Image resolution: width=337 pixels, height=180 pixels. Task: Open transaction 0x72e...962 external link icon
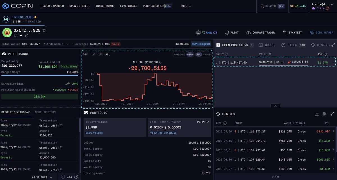coord(60,148)
